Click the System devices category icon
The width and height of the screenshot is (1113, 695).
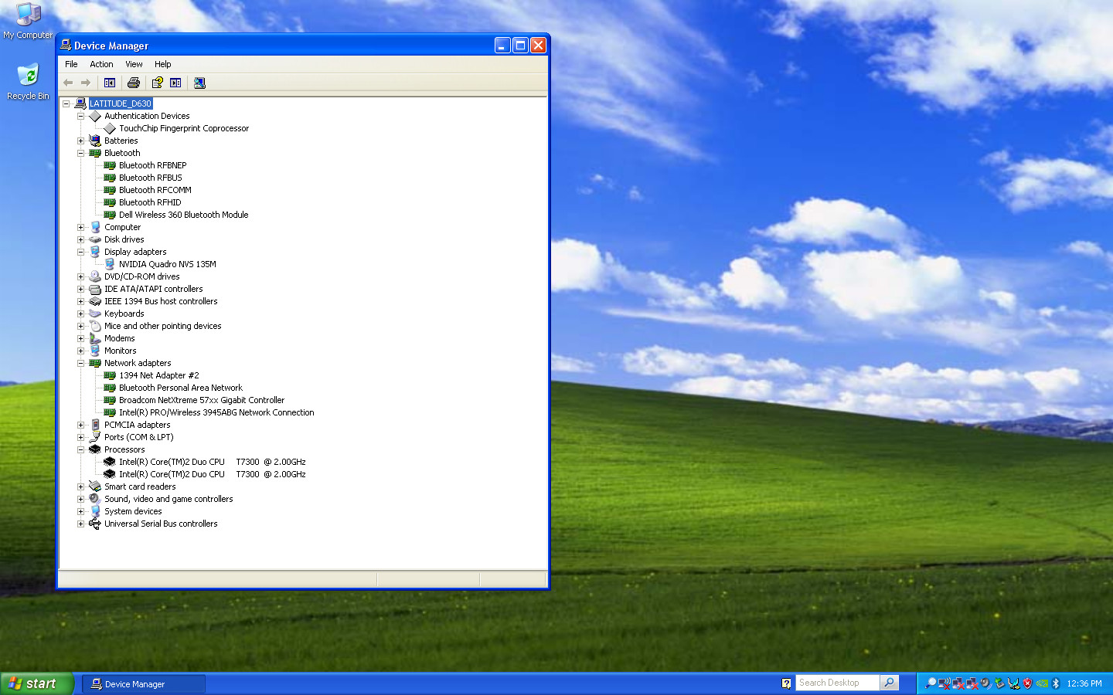click(95, 511)
